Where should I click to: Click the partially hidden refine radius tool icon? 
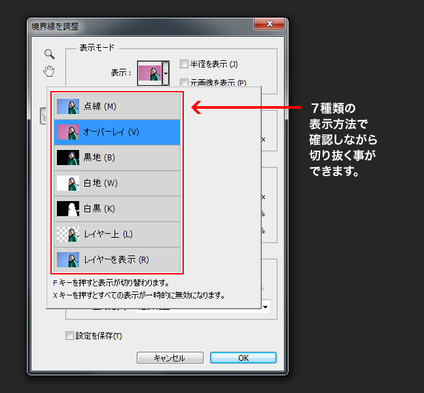click(x=43, y=117)
